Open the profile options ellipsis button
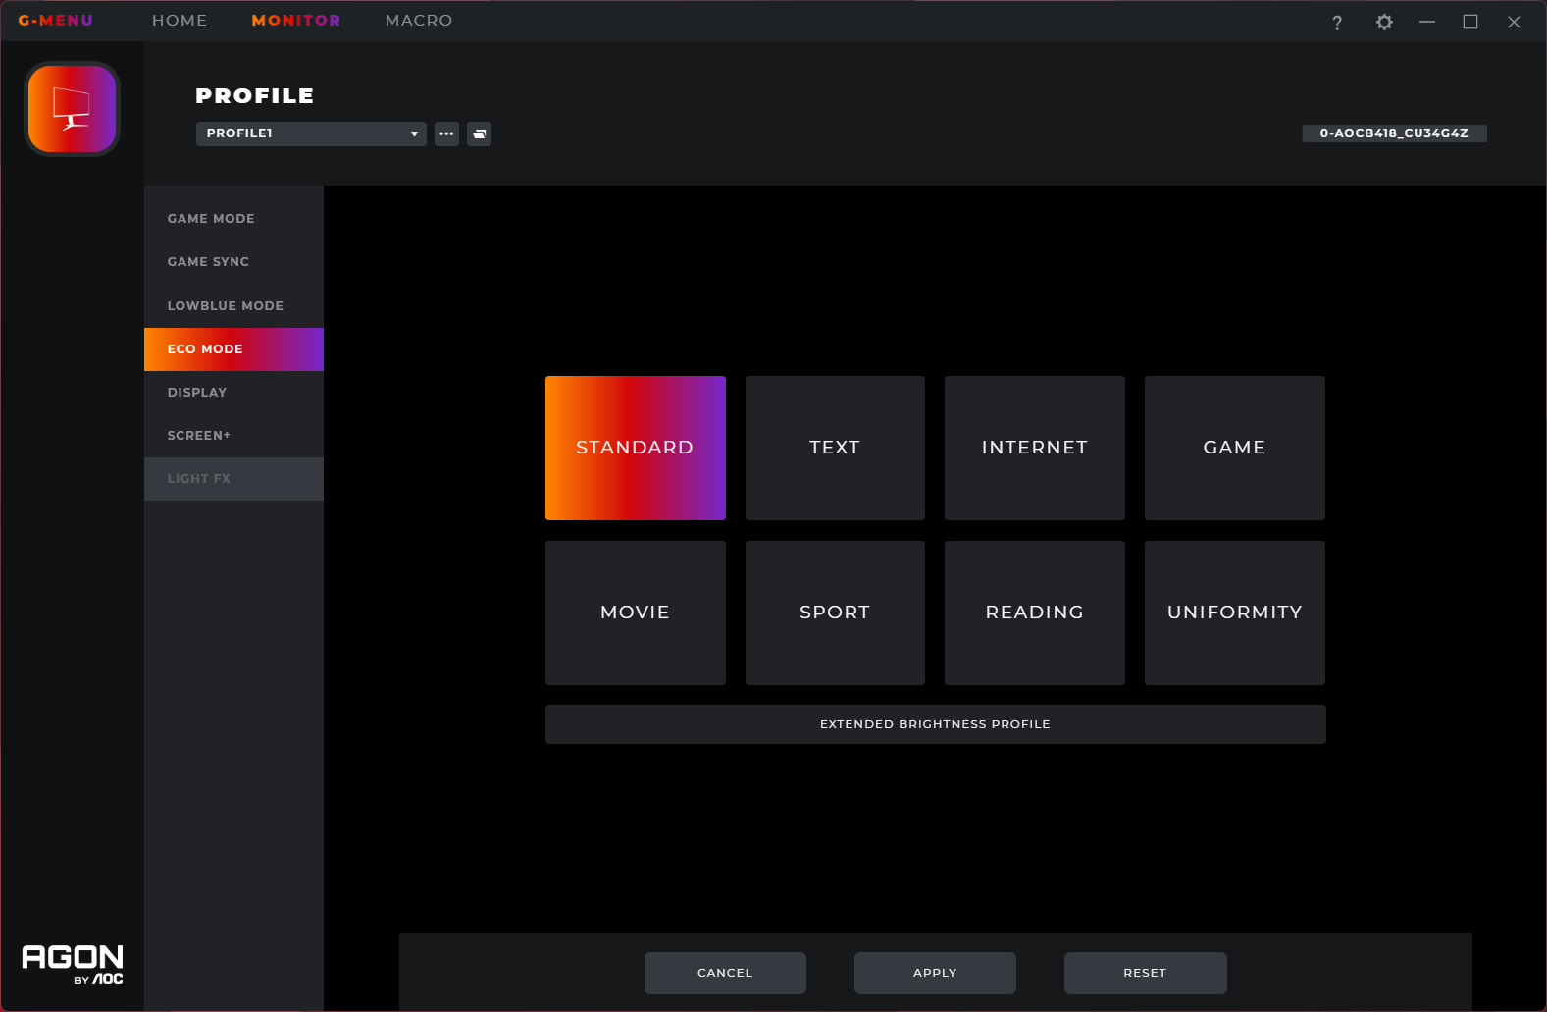This screenshot has width=1547, height=1012. pos(446,133)
